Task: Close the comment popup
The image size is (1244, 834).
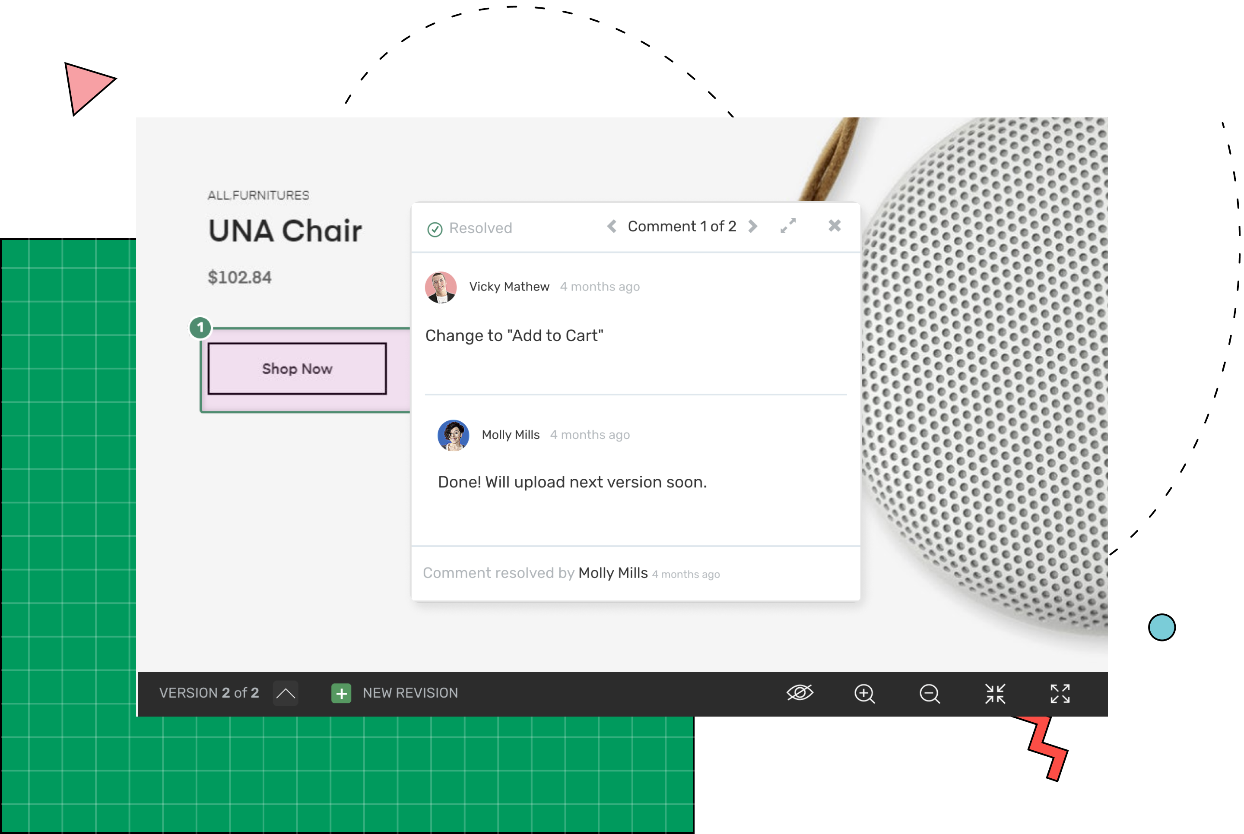Action: [x=834, y=225]
